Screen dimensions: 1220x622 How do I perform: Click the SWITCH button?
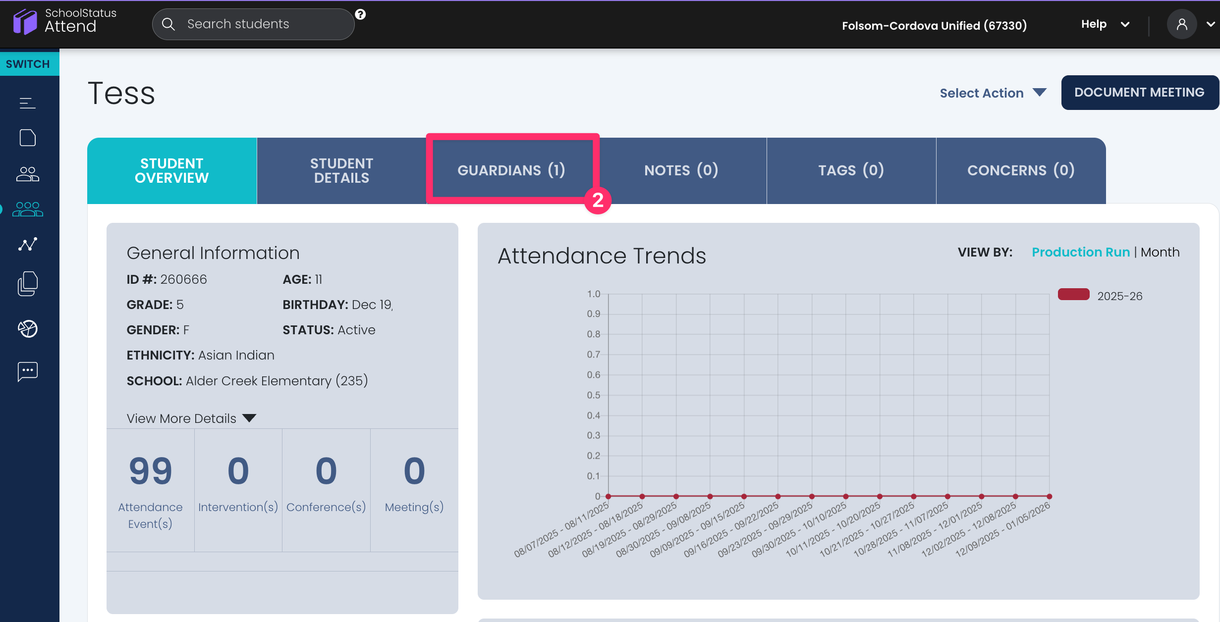28,64
